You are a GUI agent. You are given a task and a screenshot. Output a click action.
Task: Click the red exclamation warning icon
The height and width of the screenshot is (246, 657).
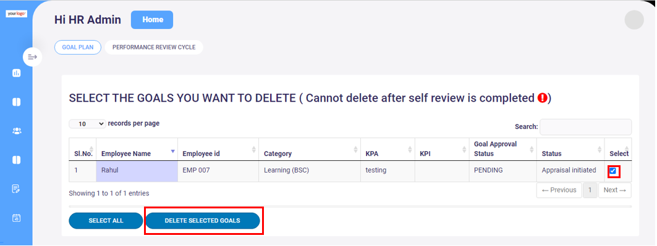(543, 98)
